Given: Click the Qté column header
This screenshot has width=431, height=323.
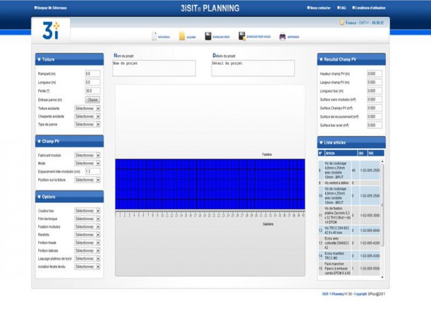Looking at the screenshot, I should point(362,153).
